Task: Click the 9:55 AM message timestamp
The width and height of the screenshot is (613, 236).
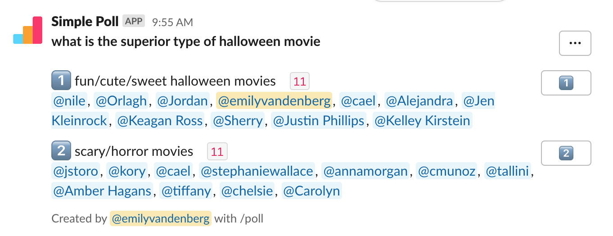Action: 172,22
